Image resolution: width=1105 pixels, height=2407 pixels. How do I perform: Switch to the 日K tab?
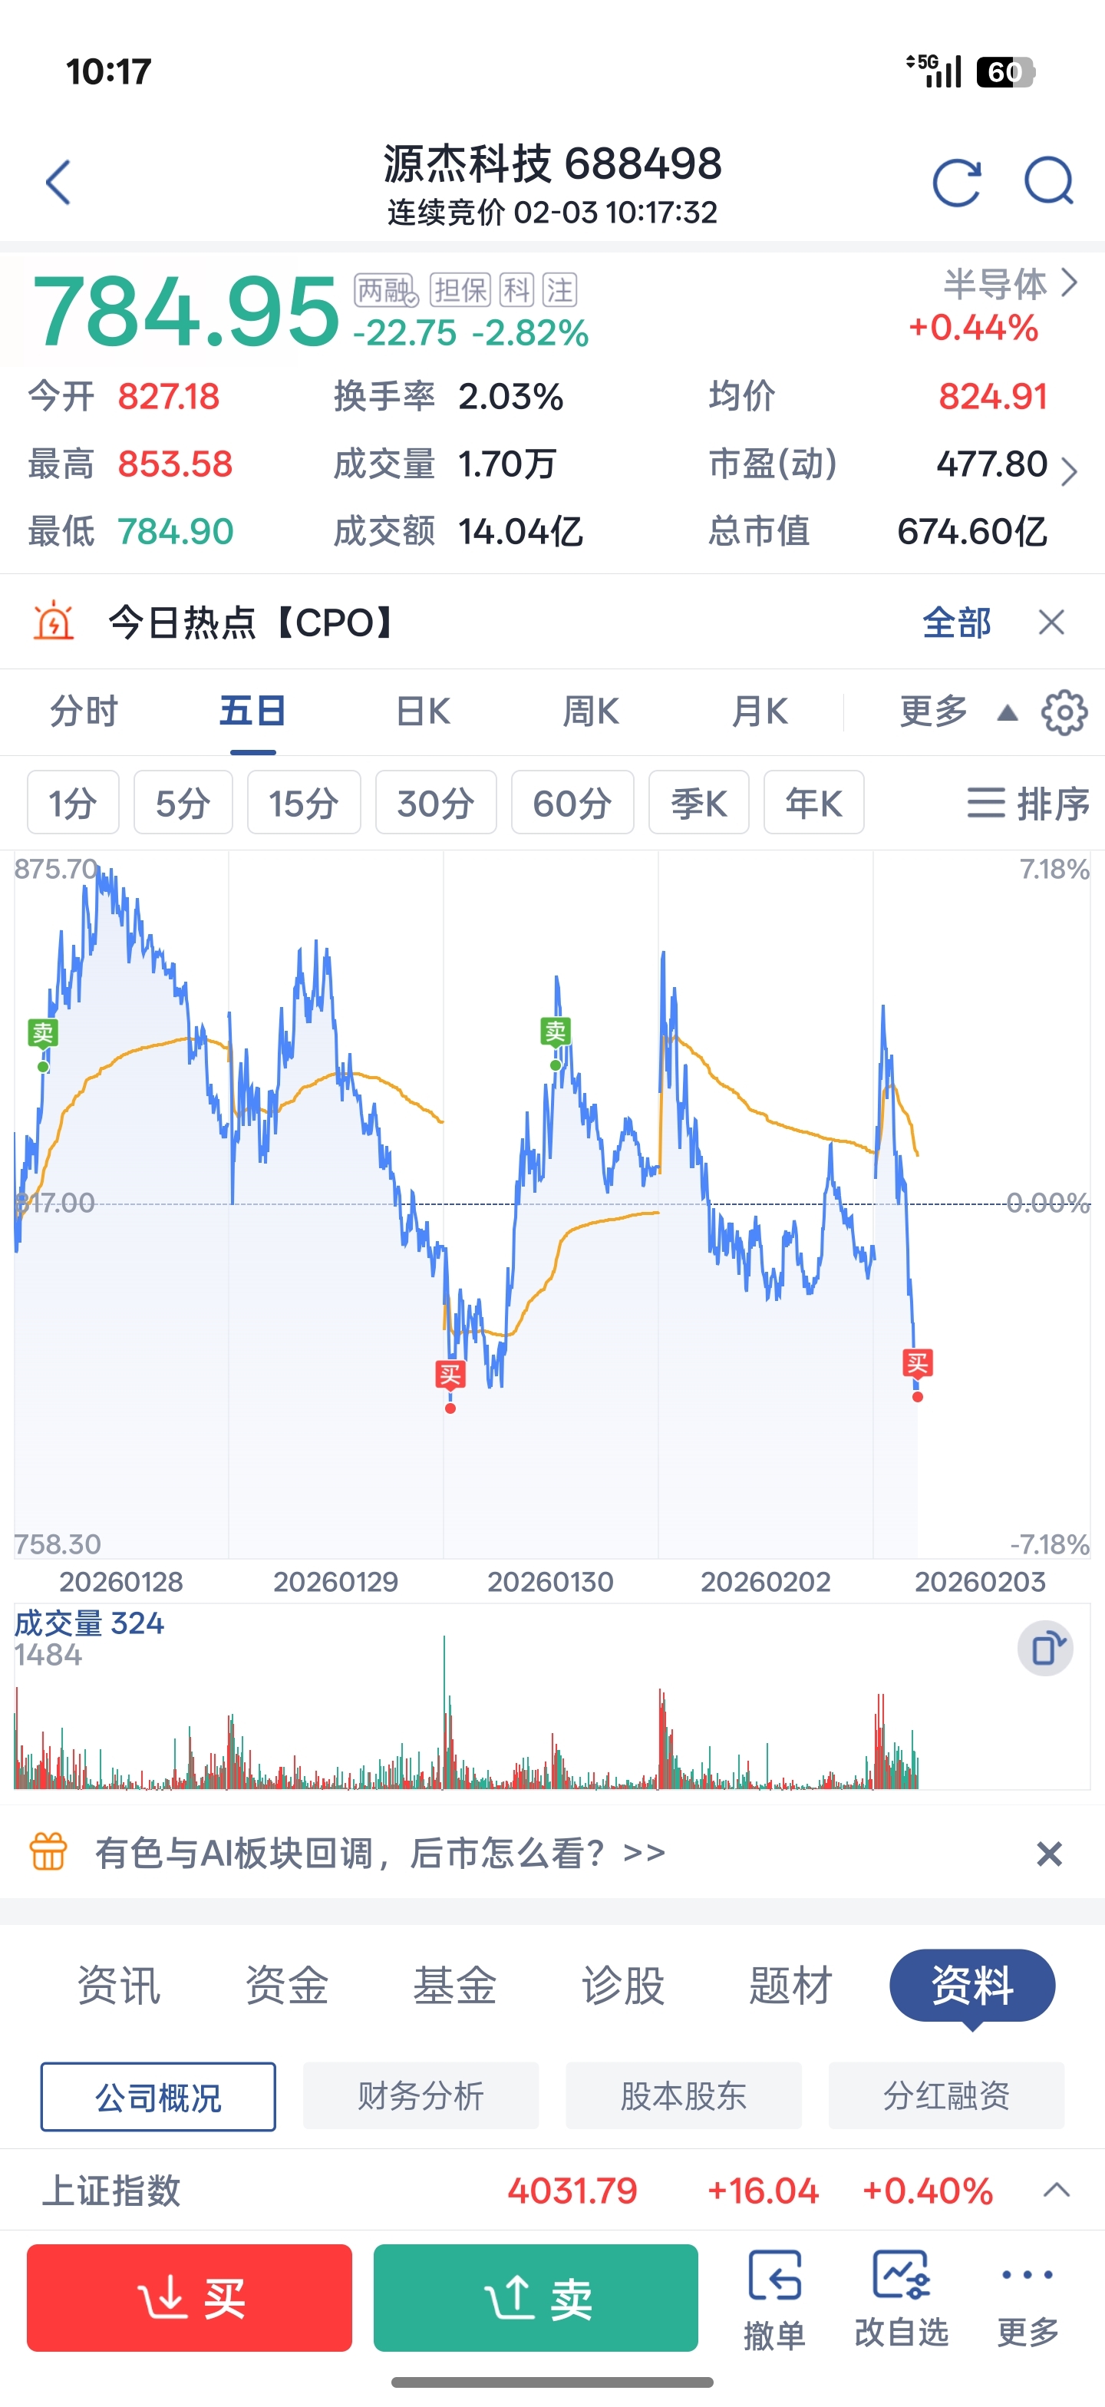tap(423, 712)
